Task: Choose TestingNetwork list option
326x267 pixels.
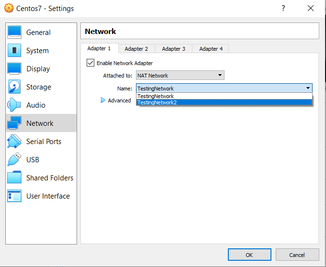Action: pyautogui.click(x=224, y=96)
